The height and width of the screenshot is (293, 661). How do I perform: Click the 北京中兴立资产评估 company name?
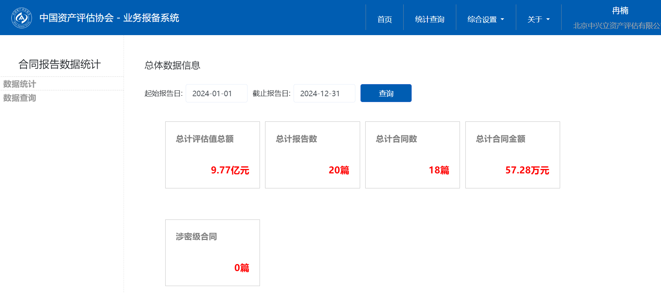tap(616, 26)
